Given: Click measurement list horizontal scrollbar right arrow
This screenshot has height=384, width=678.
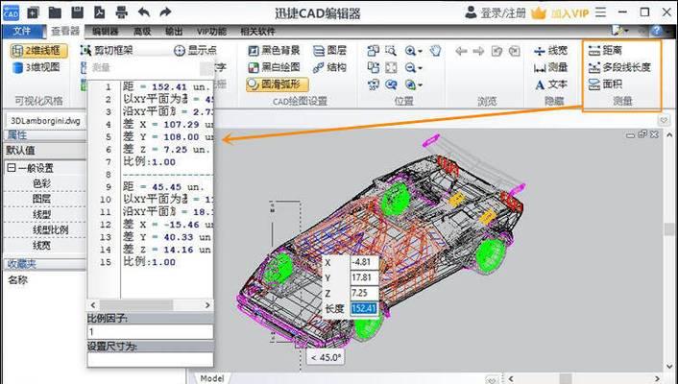Looking at the screenshot, I should tap(207, 305).
